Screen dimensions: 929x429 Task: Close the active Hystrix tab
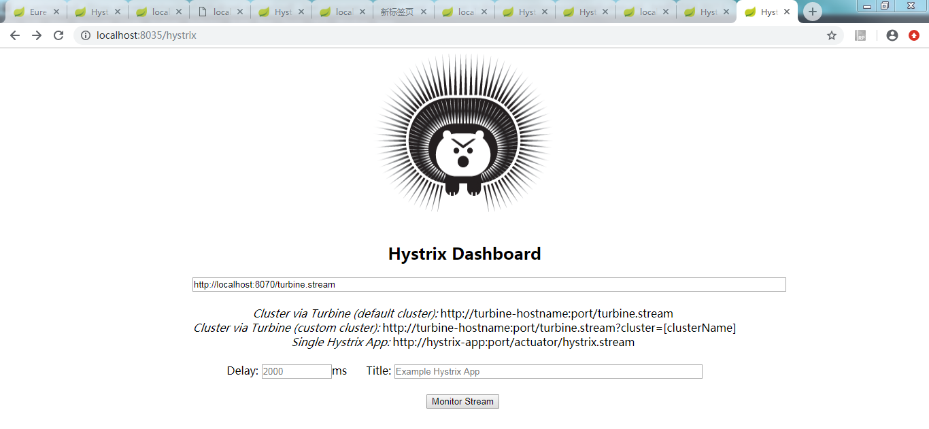(787, 12)
